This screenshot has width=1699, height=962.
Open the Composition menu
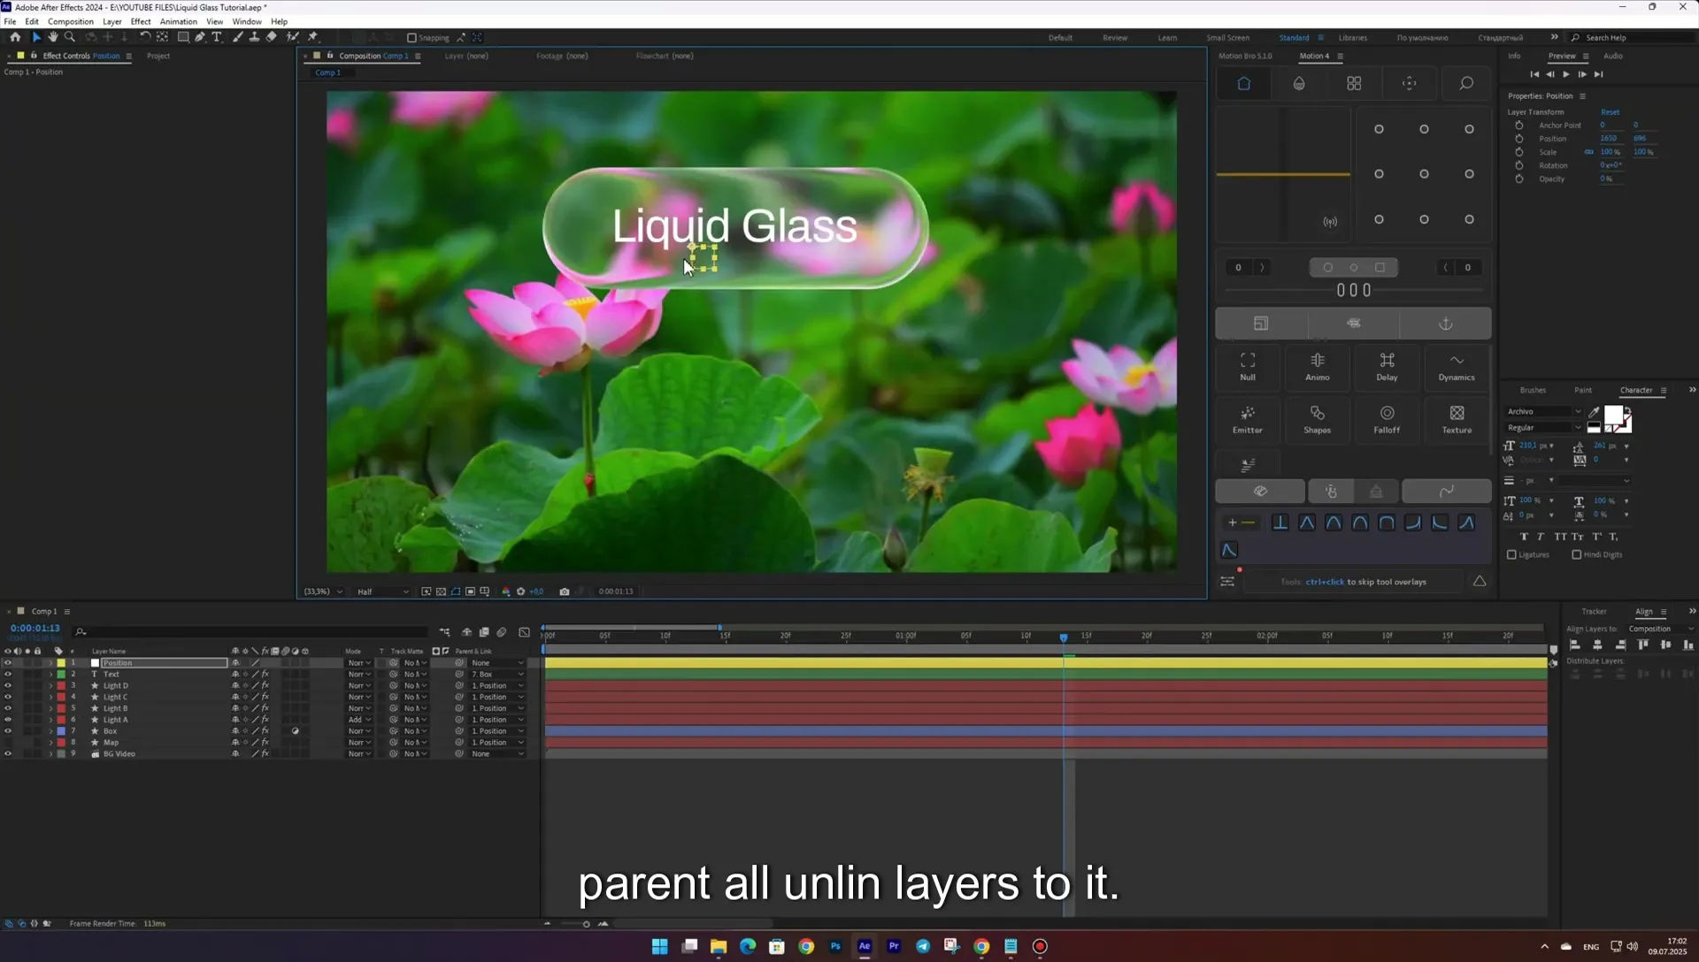tap(71, 21)
